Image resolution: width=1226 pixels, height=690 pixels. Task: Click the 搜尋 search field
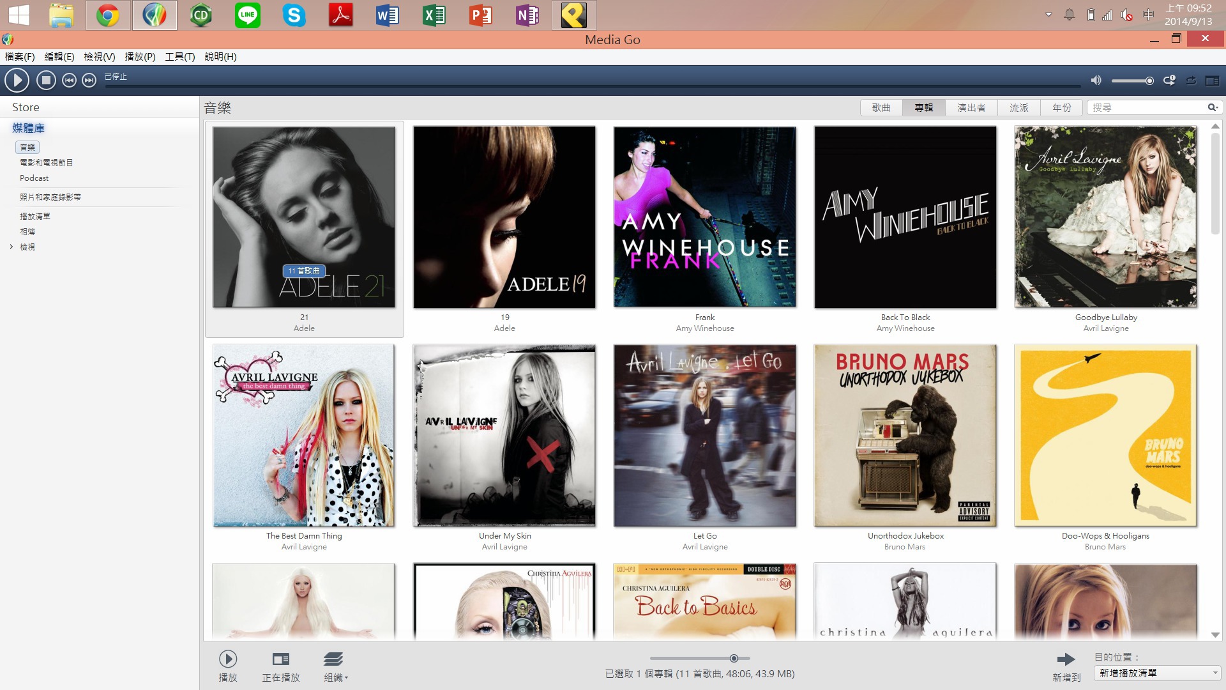(x=1146, y=108)
